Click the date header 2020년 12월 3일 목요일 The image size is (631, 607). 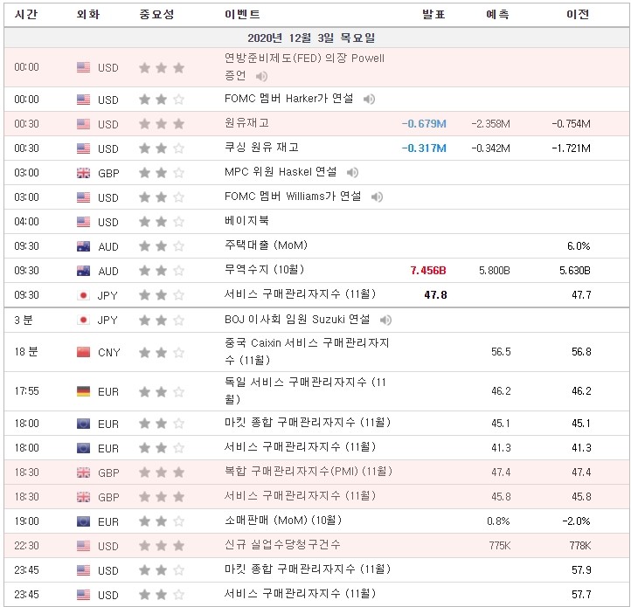311,38
